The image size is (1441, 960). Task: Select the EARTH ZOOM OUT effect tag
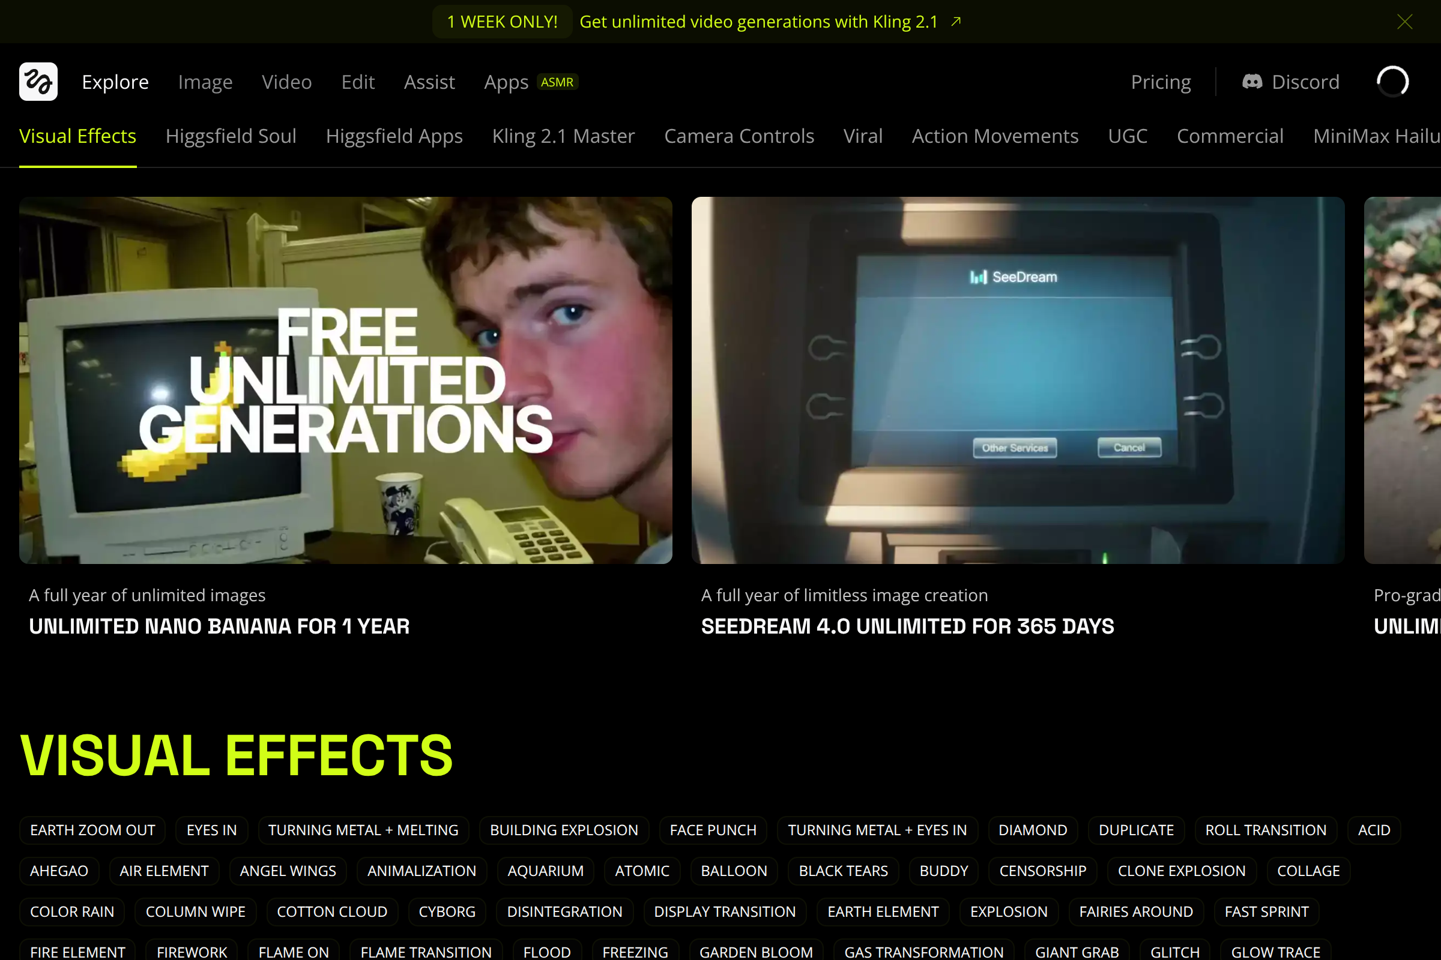pos(92,830)
